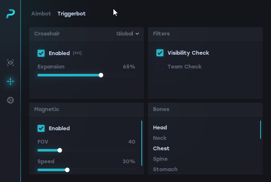The height and width of the screenshot is (182, 271).
Task: Toggle Chest in the Bones list
Action: click(x=161, y=148)
